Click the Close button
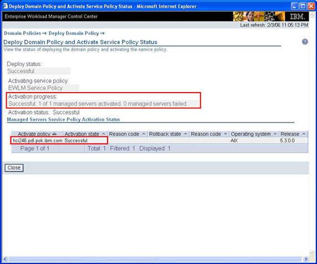This screenshot has width=317, height=264. [14, 167]
